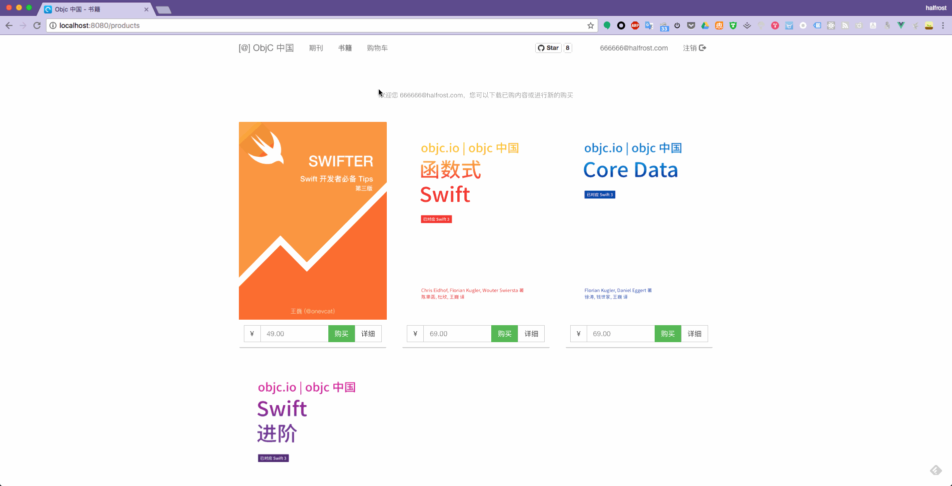
Task: Buy SWIFTER with the 49.00 购买 button
Action: click(341, 334)
